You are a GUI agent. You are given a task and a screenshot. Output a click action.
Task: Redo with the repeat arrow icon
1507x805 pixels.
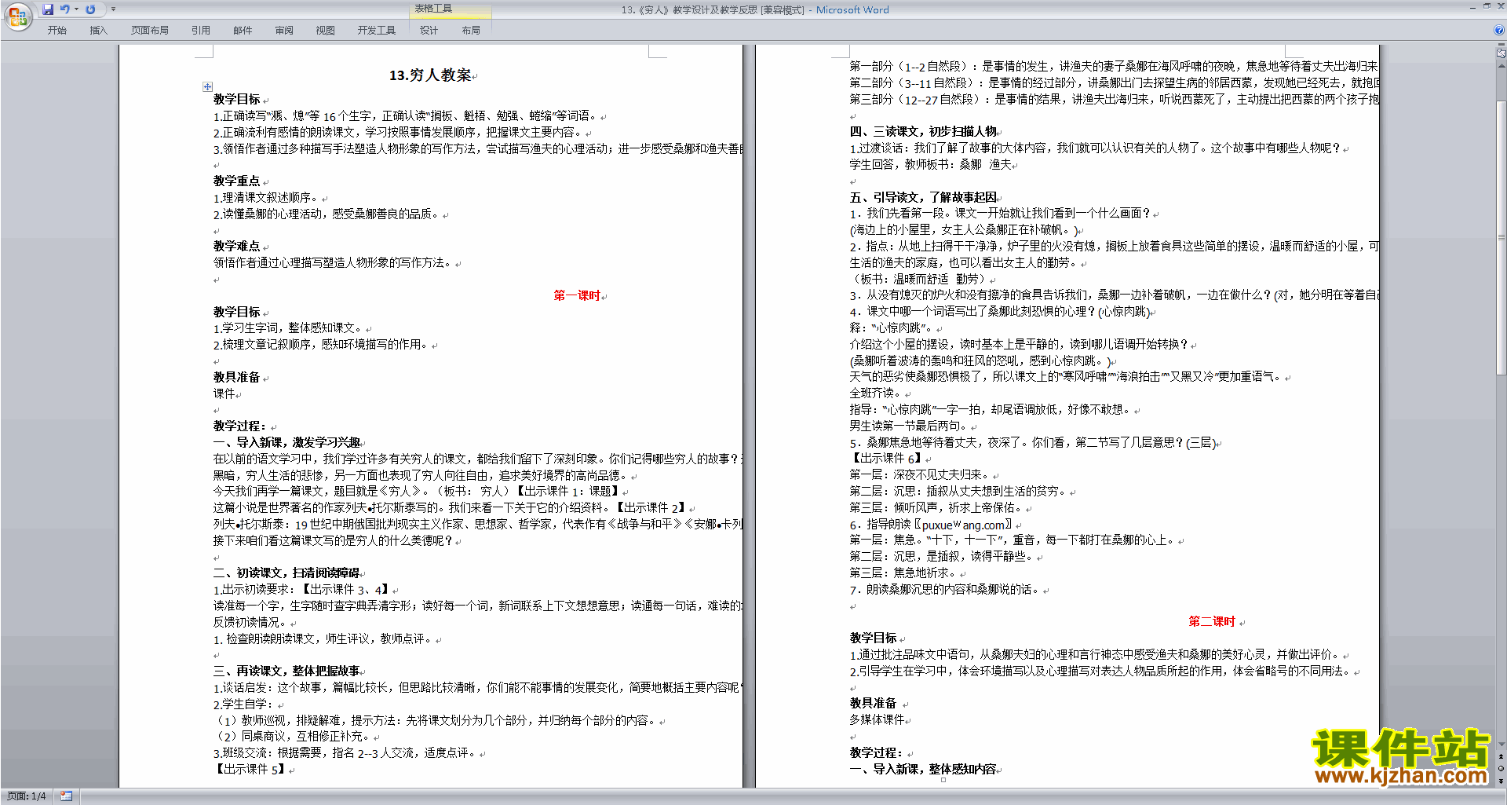pos(90,9)
